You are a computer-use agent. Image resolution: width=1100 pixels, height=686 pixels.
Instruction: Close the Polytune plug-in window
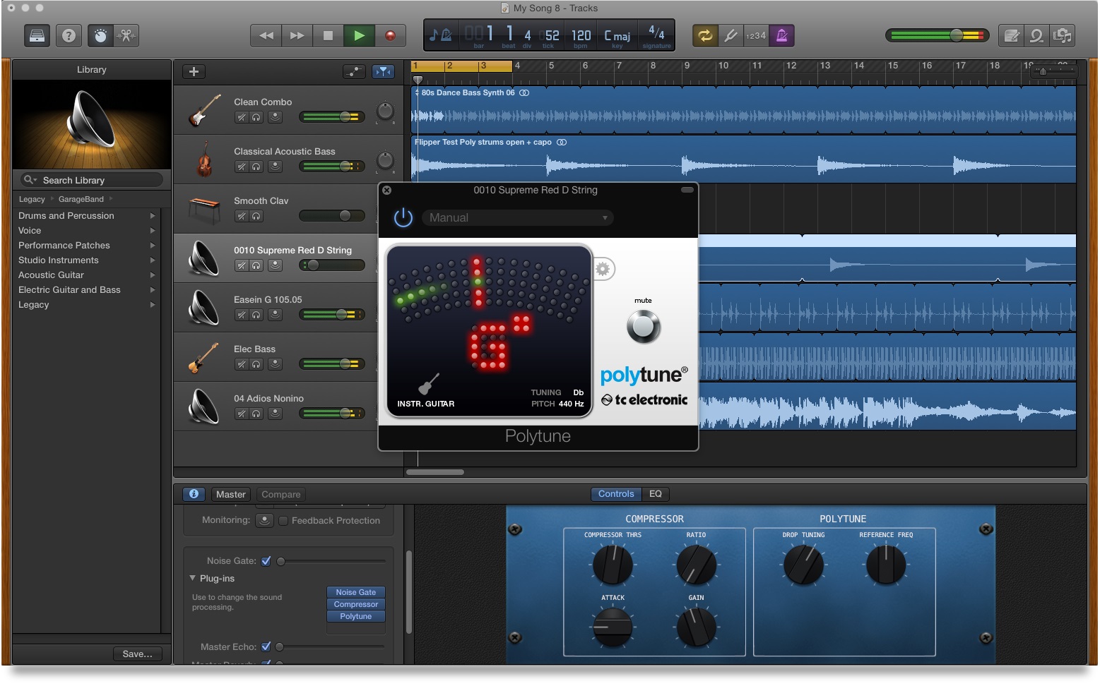[x=386, y=190]
